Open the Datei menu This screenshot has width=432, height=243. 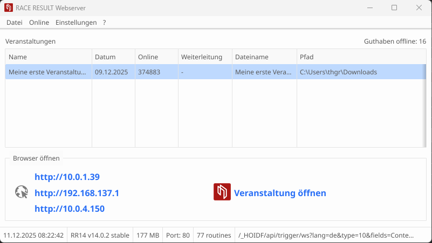point(15,23)
